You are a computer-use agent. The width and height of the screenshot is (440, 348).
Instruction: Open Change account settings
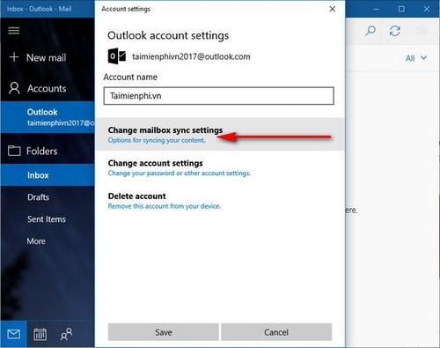[x=220, y=167]
